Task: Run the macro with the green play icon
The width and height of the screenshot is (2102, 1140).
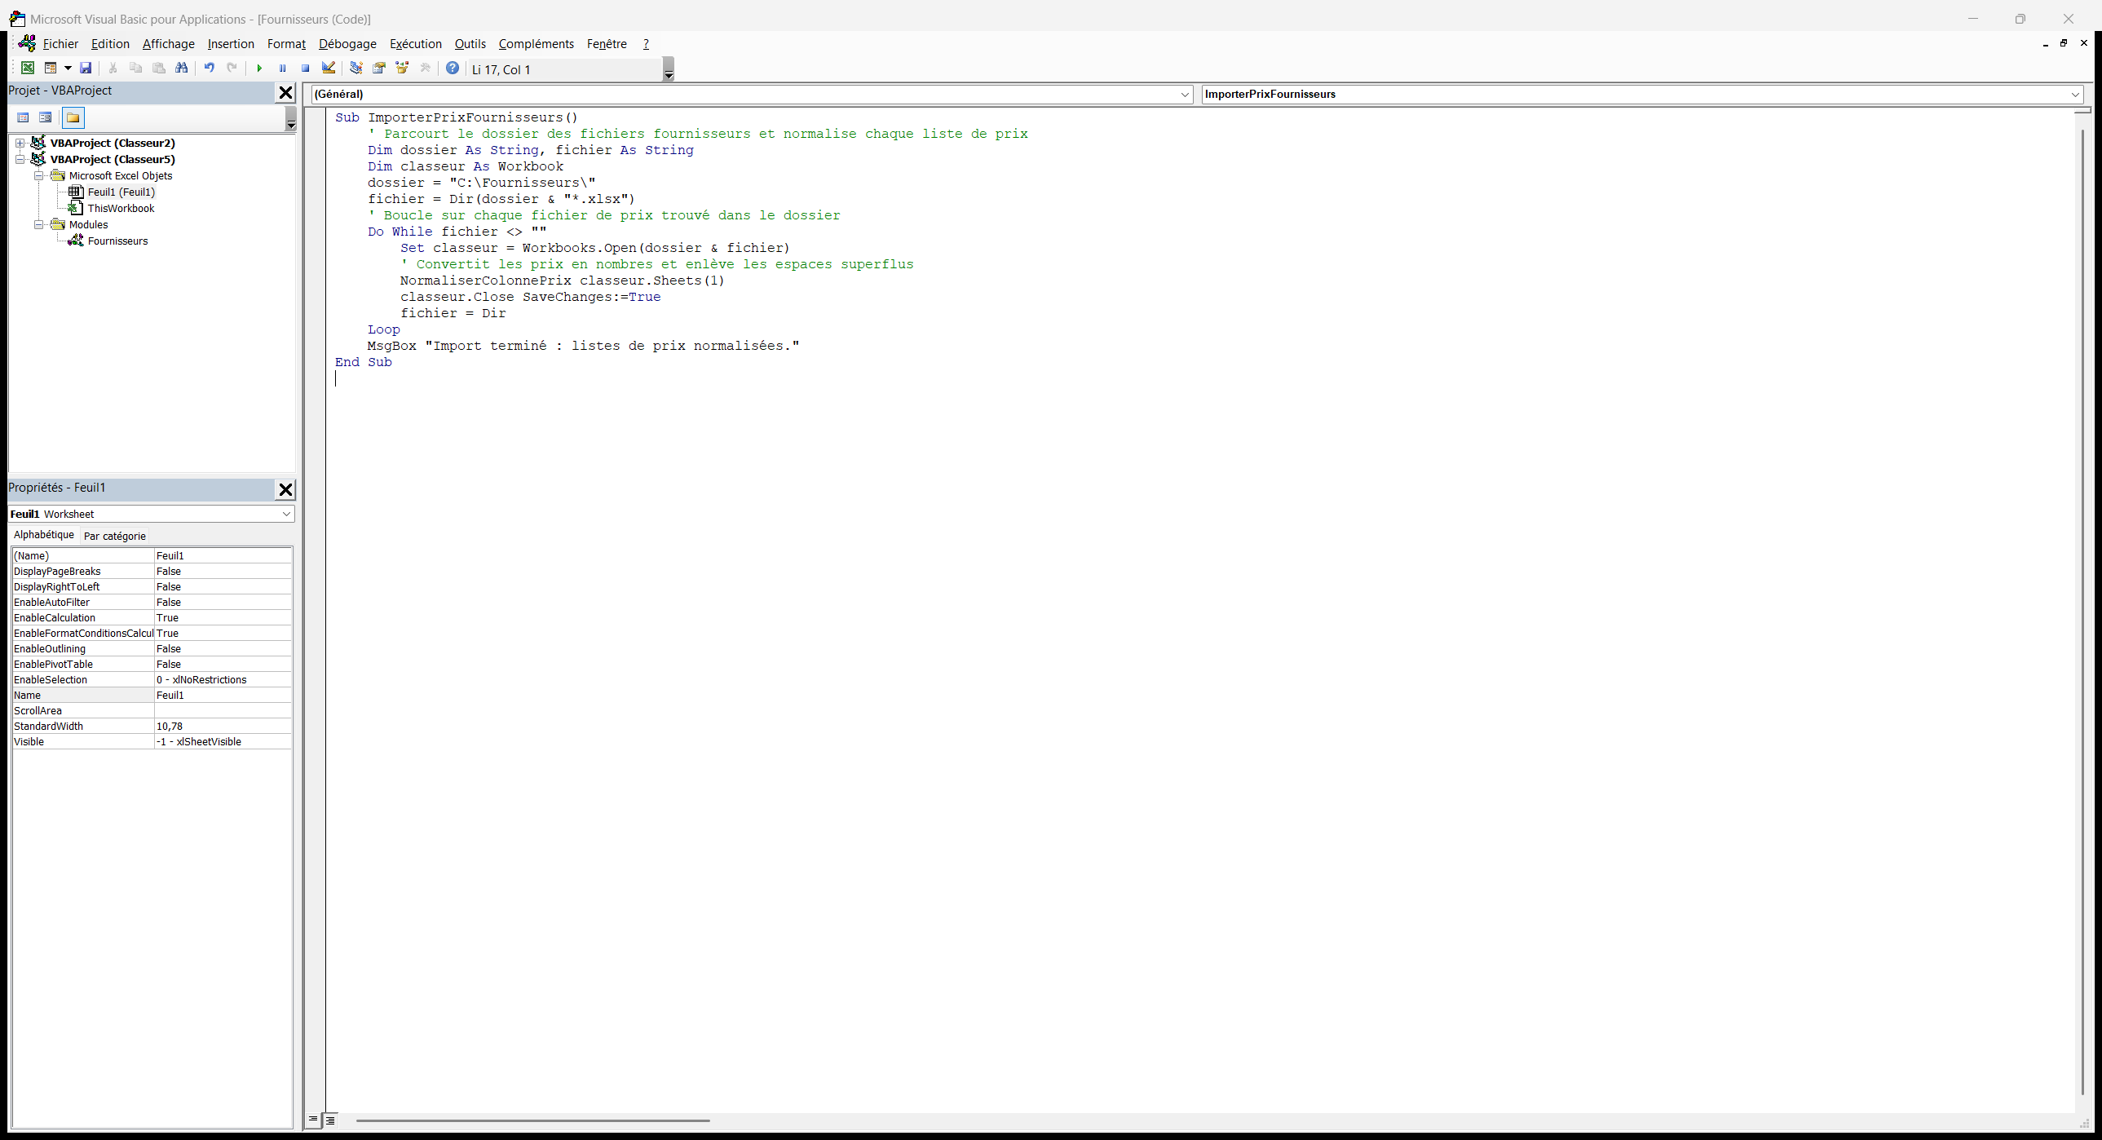Action: (x=259, y=68)
